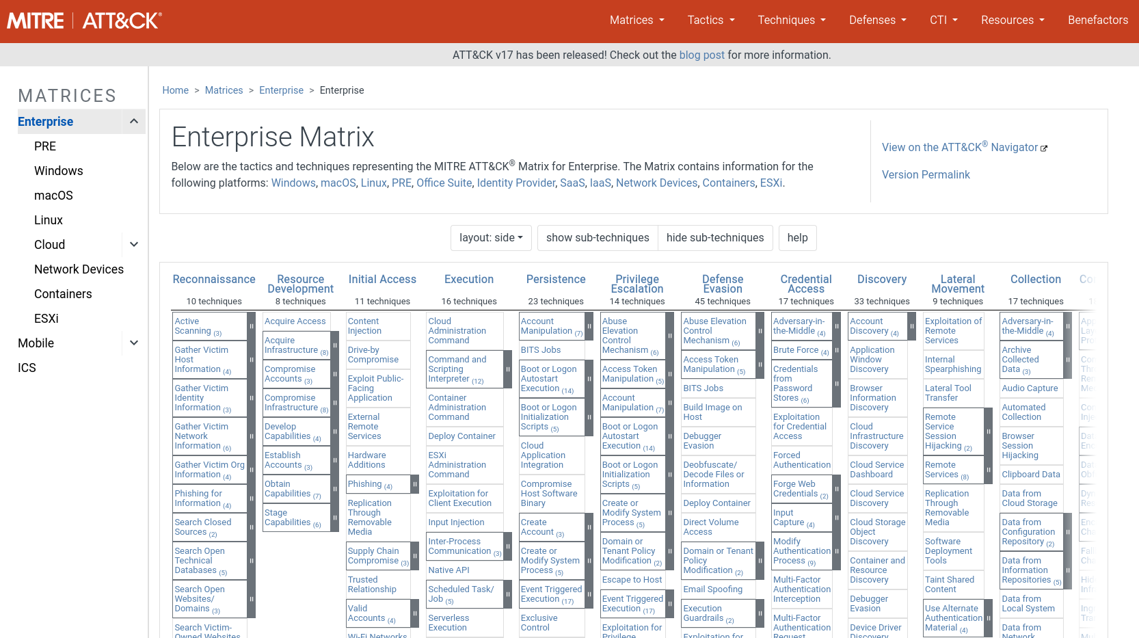This screenshot has width=1139, height=638.
Task: Select Linux in the matrices sidebar
Action: (49, 220)
